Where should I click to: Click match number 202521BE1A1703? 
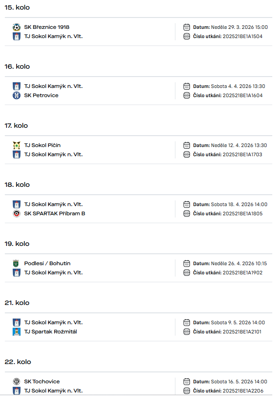click(243, 154)
